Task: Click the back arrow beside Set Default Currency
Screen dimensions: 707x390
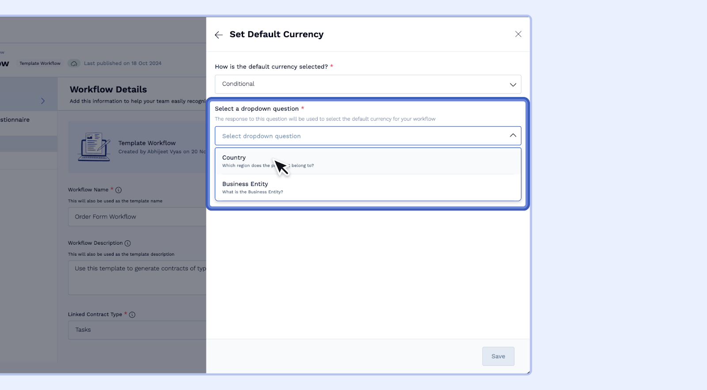Action: [x=219, y=35]
